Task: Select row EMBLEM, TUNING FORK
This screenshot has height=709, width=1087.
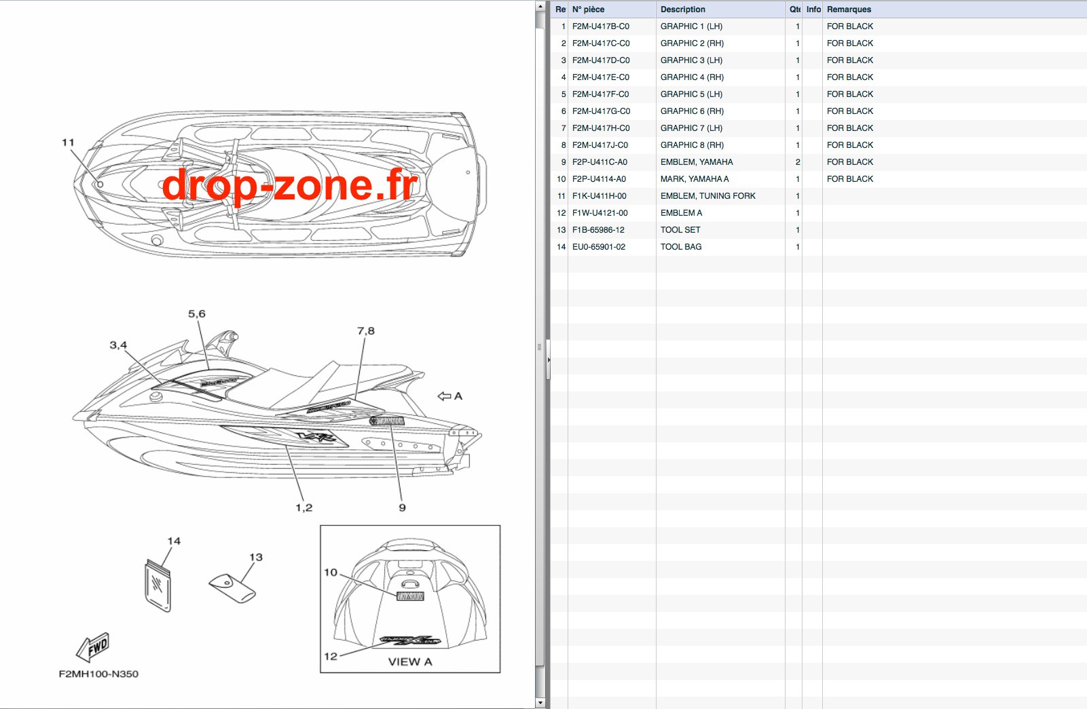Action: [819, 196]
